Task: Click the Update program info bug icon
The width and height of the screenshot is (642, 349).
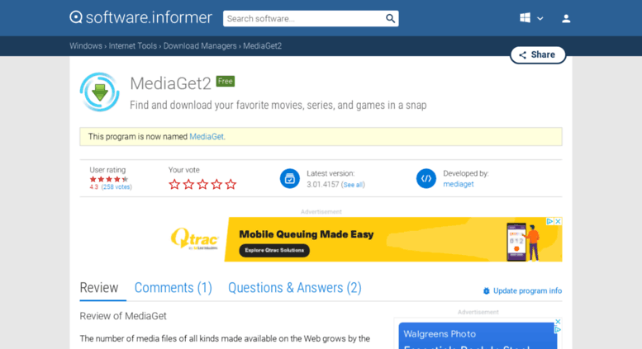Action: click(487, 290)
